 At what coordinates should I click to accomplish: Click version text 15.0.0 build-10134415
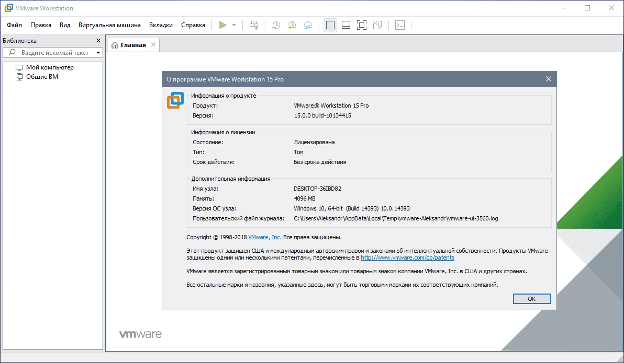[322, 115]
